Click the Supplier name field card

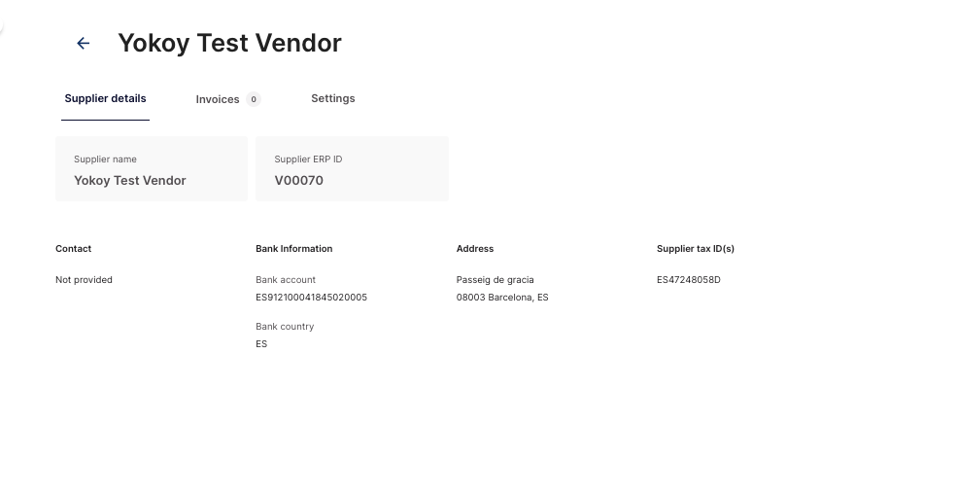coord(152,169)
